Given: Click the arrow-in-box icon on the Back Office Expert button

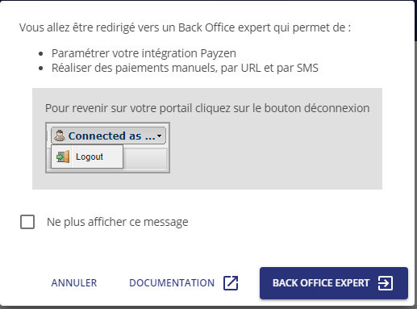Looking at the screenshot, I should (386, 283).
